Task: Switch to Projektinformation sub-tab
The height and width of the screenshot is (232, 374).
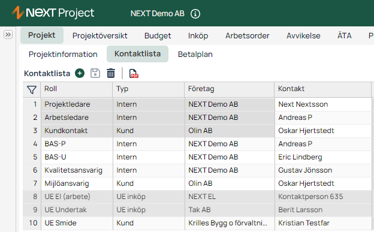Action: point(63,54)
